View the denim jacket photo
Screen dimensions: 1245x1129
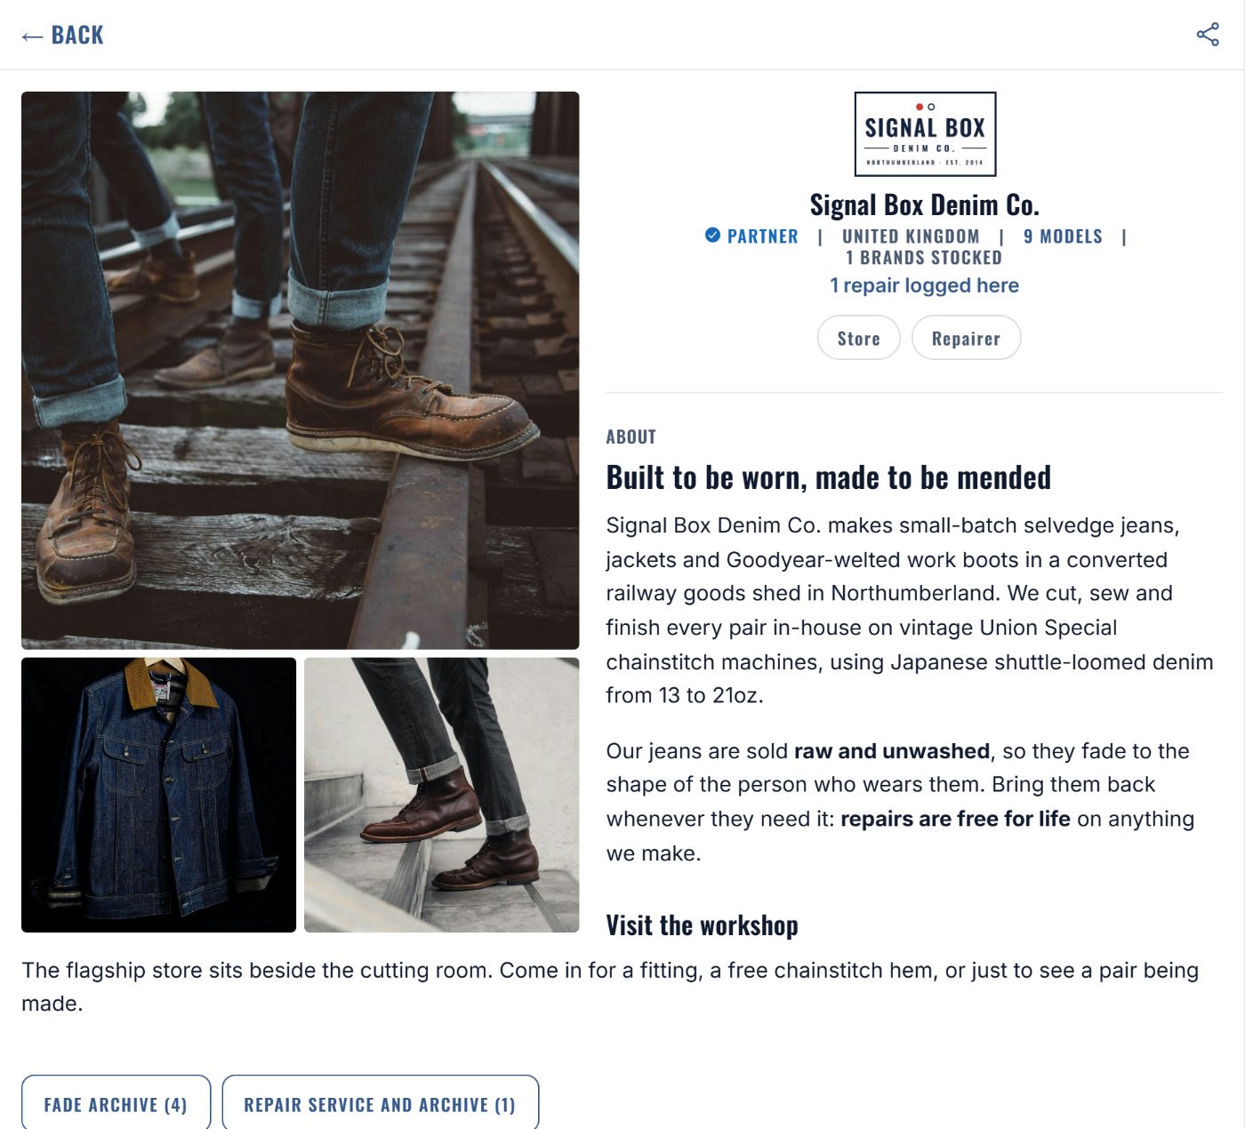[x=158, y=795]
